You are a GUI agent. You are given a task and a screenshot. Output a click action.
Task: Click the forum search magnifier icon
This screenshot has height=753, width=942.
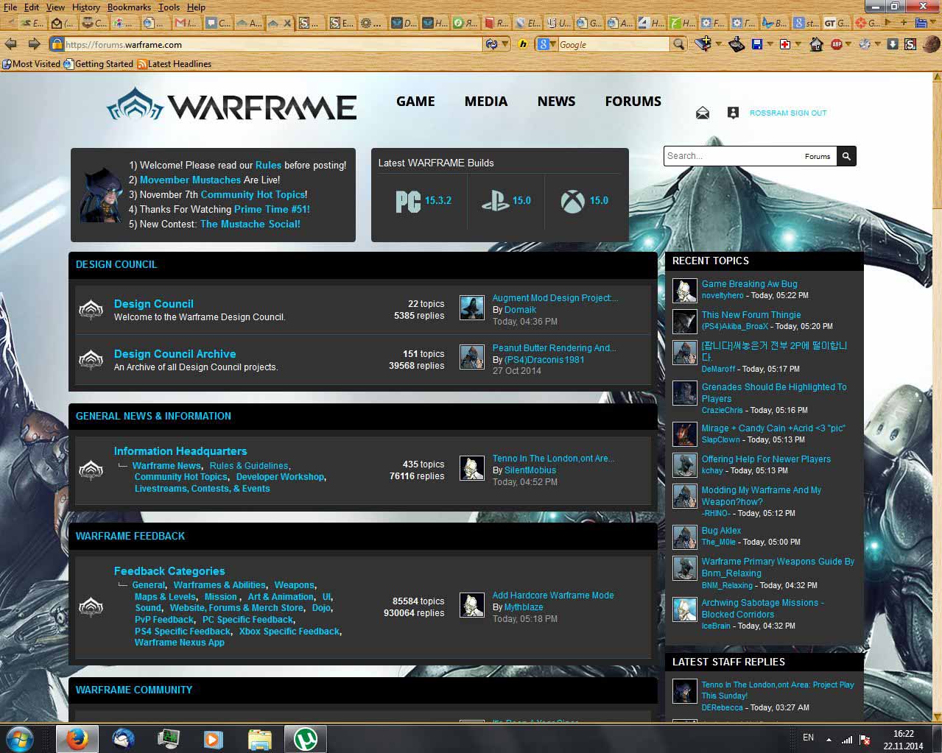point(846,155)
